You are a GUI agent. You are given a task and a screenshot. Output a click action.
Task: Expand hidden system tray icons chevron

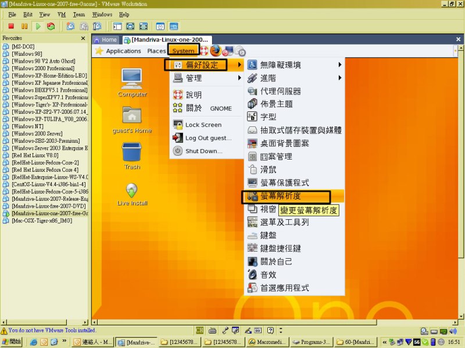click(x=384, y=342)
